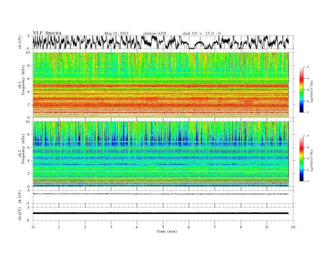Click time-axis tick label "2"
The image size is (330, 255).
tap(85, 227)
